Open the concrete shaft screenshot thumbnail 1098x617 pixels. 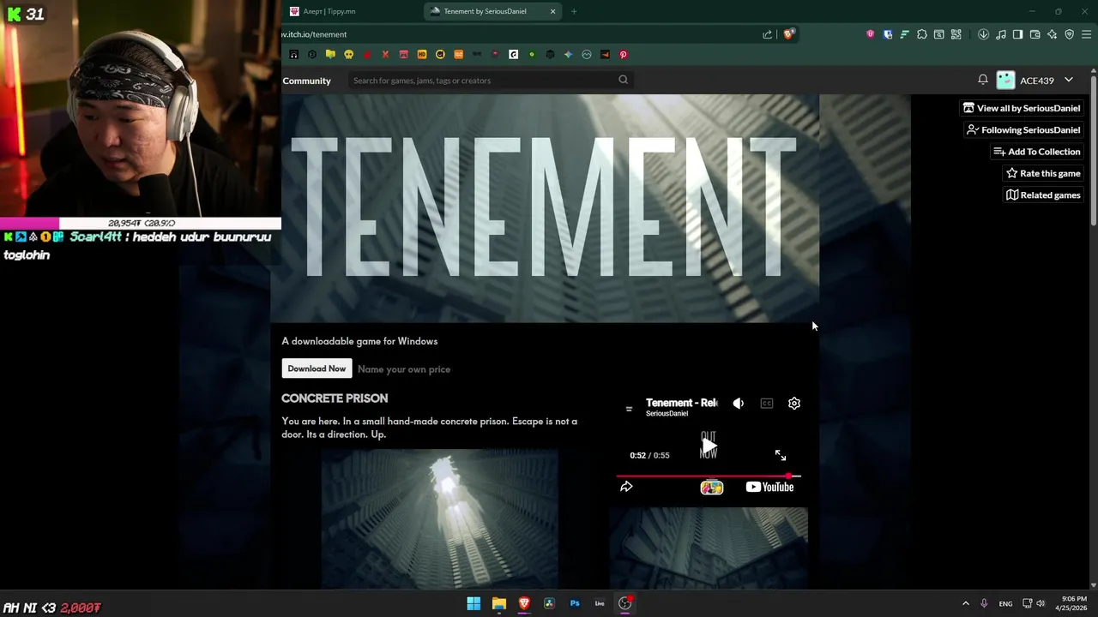(x=439, y=518)
